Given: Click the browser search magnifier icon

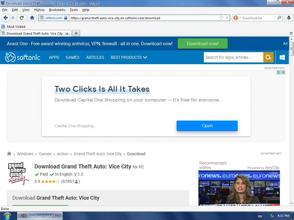Looking at the screenshot, I should (x=279, y=18).
